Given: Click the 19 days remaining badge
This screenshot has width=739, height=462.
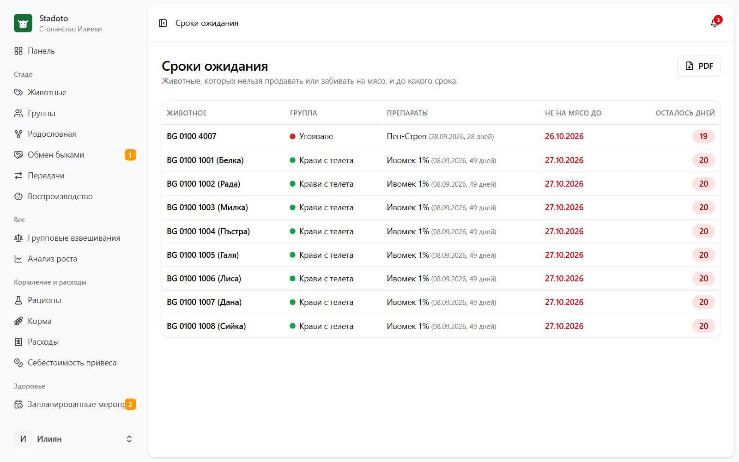Looking at the screenshot, I should pyautogui.click(x=703, y=136).
